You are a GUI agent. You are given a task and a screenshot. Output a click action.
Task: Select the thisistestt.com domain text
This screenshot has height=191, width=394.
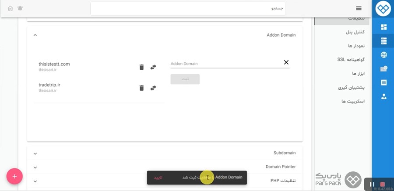tap(54, 64)
